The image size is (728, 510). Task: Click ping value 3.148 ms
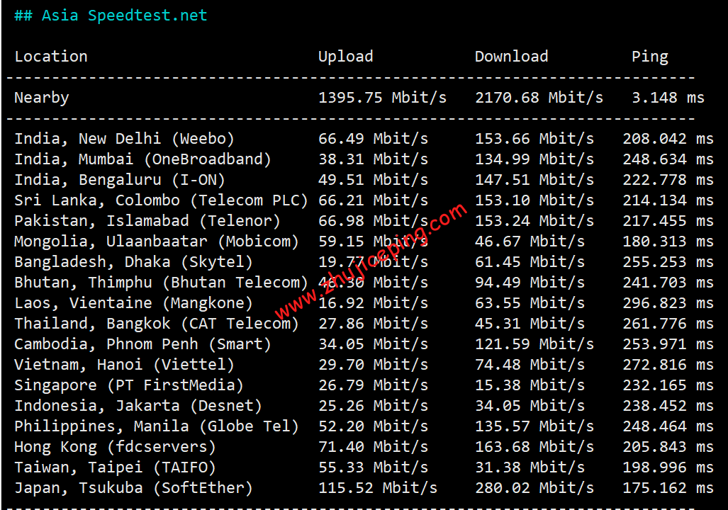point(668,98)
